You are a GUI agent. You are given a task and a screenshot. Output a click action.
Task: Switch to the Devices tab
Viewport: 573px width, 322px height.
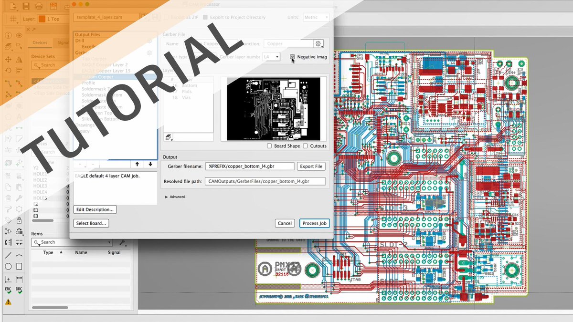(40, 42)
